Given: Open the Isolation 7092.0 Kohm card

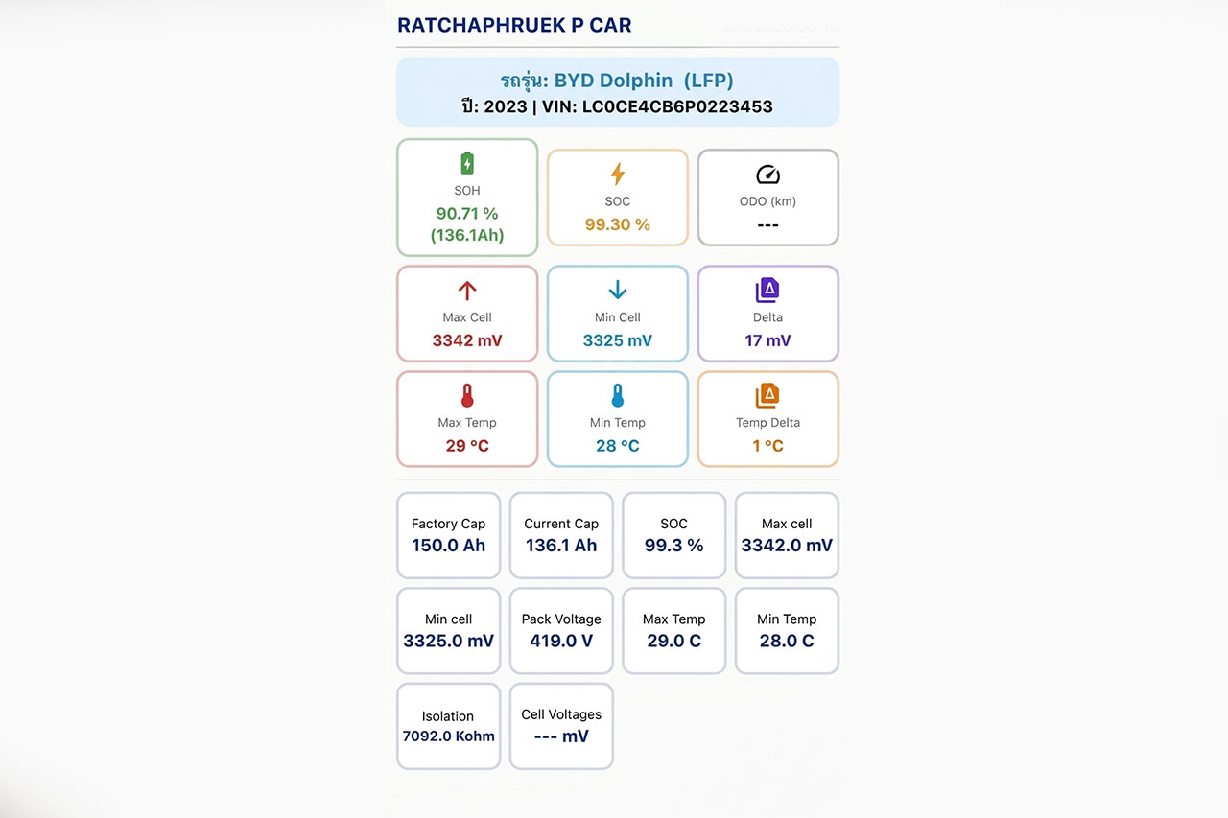Looking at the screenshot, I should coord(449,726).
